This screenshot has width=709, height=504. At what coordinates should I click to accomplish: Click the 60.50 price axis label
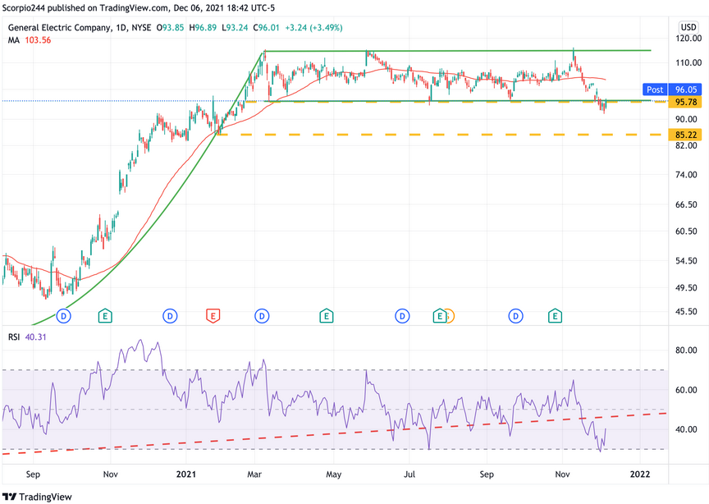click(686, 231)
